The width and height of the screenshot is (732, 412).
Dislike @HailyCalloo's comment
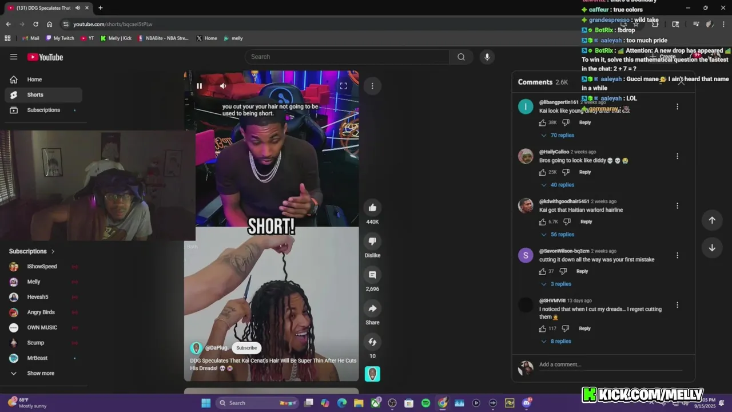[x=566, y=172]
